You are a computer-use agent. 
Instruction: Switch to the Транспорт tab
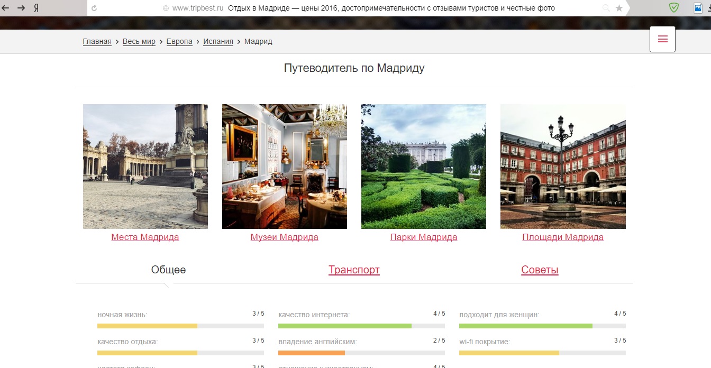354,270
